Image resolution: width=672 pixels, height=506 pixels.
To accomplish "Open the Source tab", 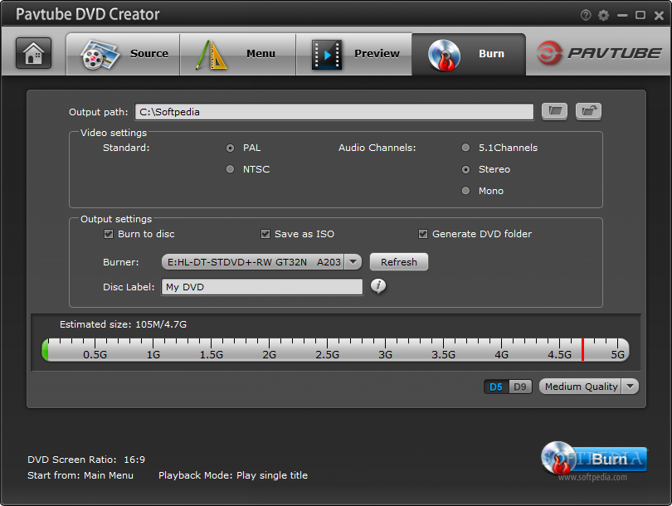I will [x=123, y=55].
